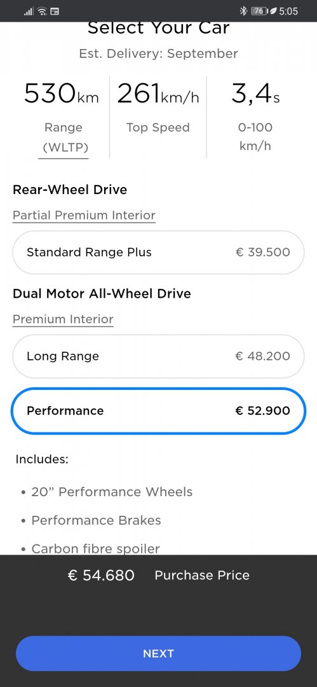Tap the 5:05 clock display

pos(288,11)
